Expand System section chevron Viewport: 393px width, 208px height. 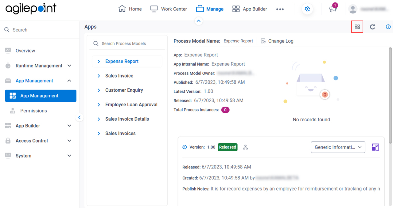(x=69, y=156)
